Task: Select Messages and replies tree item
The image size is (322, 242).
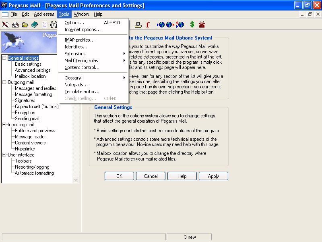Action: pos(35,88)
